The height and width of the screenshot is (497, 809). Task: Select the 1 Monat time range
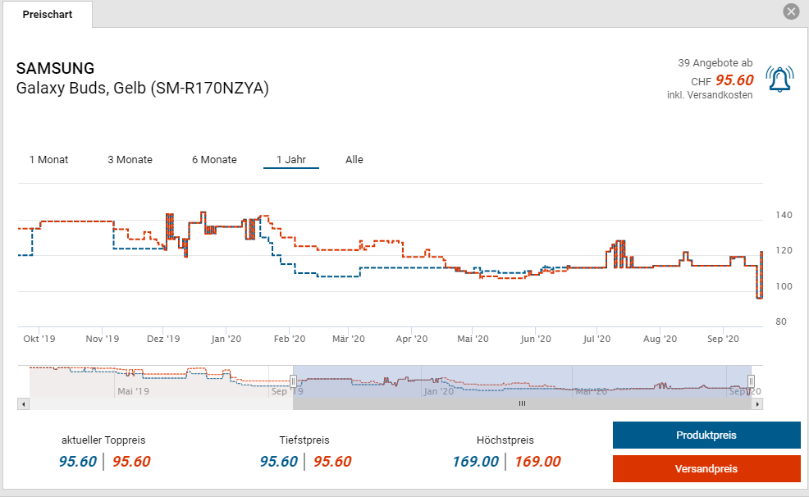click(x=48, y=160)
